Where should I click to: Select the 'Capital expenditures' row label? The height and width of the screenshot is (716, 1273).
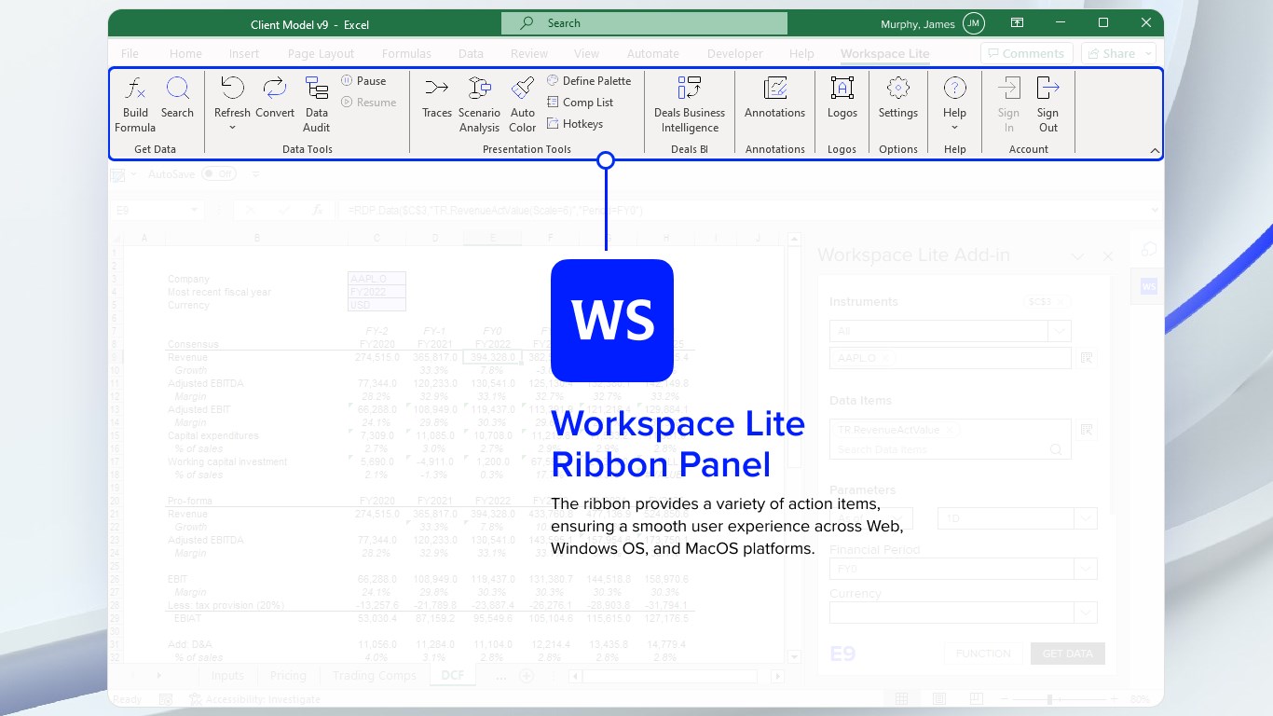point(213,435)
